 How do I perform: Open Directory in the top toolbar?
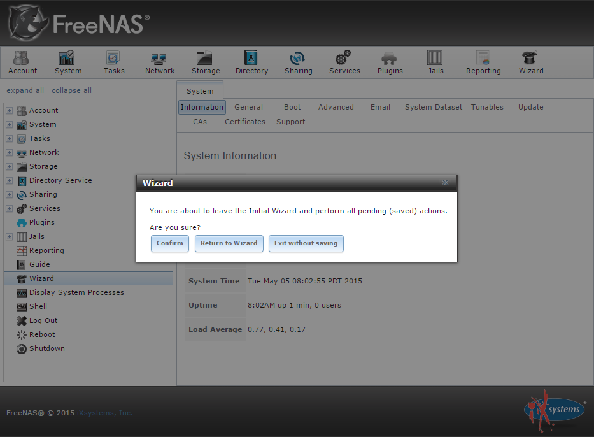pos(251,62)
